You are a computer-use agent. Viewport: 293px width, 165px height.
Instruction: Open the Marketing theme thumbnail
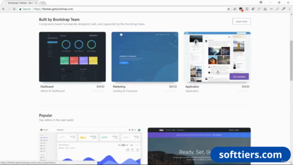(x=145, y=57)
